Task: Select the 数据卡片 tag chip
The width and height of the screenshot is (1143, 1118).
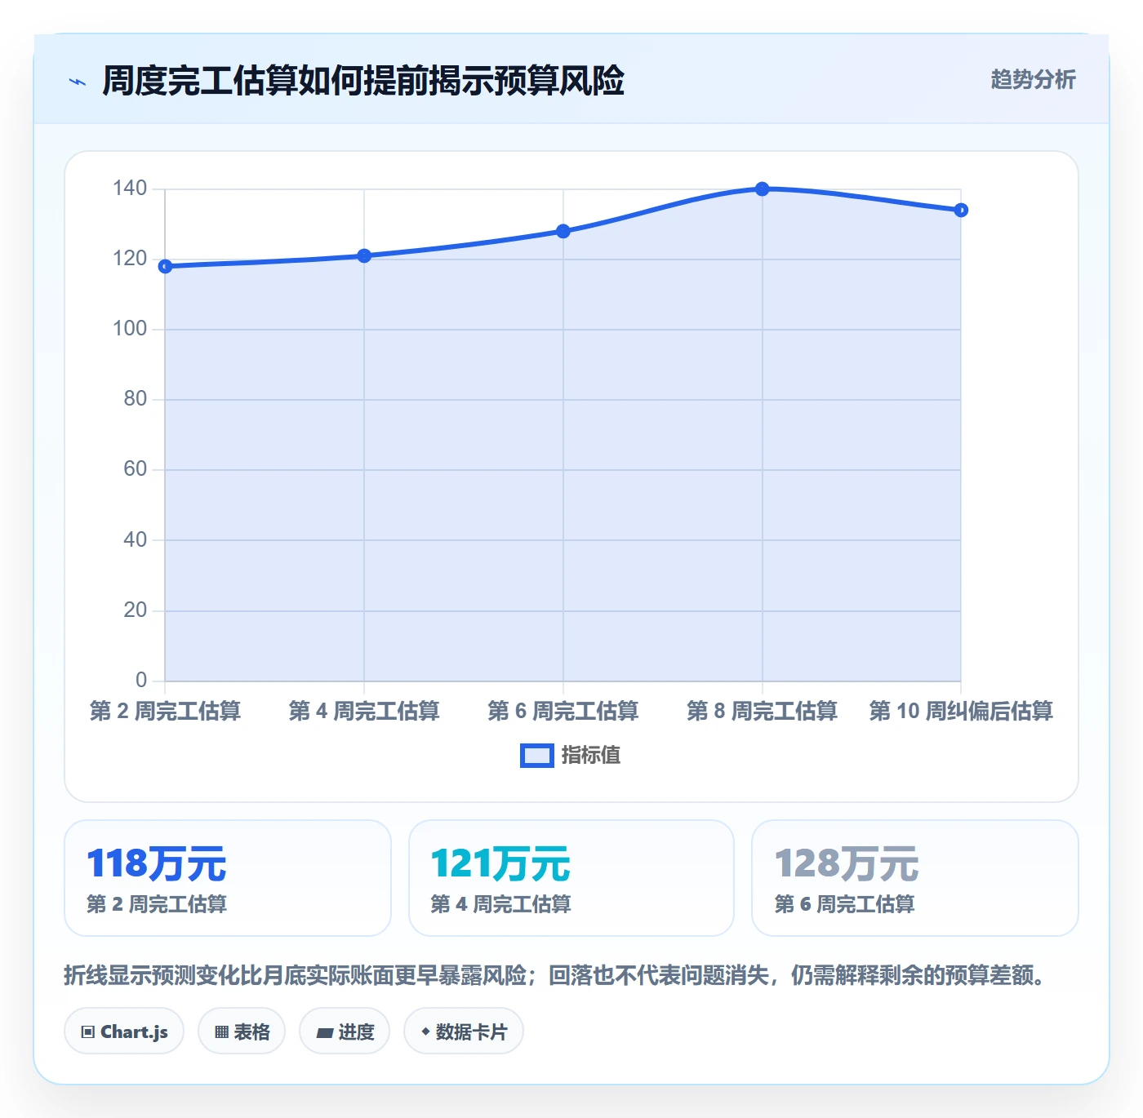Action: pos(464,1031)
